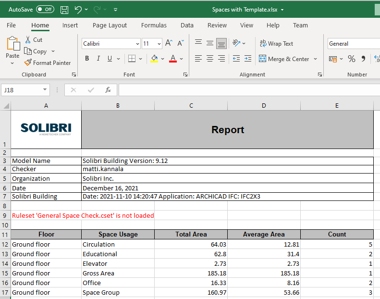The width and height of the screenshot is (380, 299).
Task: Open the General number format box
Action: pyautogui.click(x=354, y=44)
